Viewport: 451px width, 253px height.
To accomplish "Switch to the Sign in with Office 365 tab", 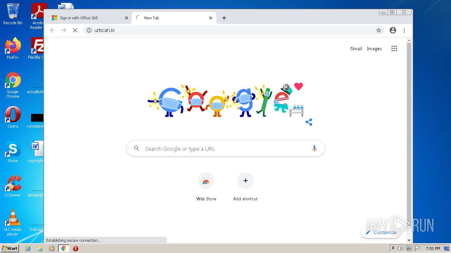I will coord(88,18).
